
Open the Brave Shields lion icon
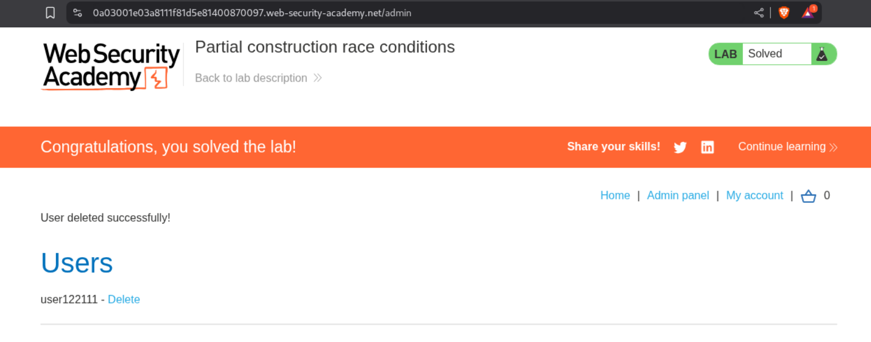pyautogui.click(x=784, y=13)
